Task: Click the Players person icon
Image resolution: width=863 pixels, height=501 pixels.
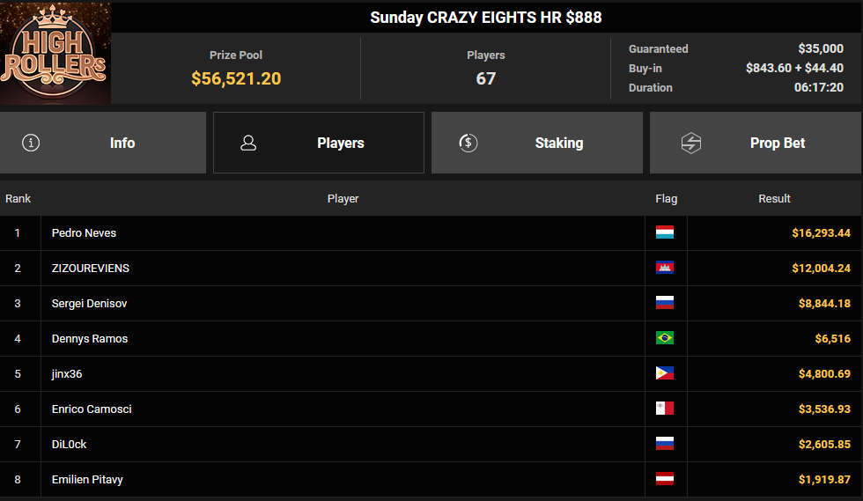Action: 248,143
